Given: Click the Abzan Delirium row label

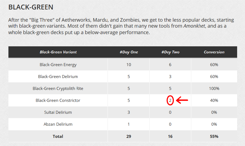Looking at the screenshot, I should [58, 124].
